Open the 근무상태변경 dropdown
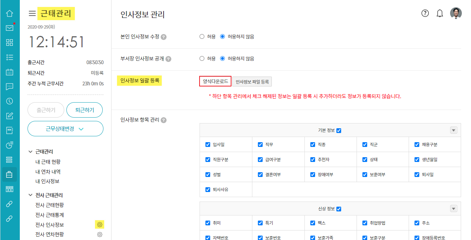Viewport: 471px width, 240px height. point(65,129)
